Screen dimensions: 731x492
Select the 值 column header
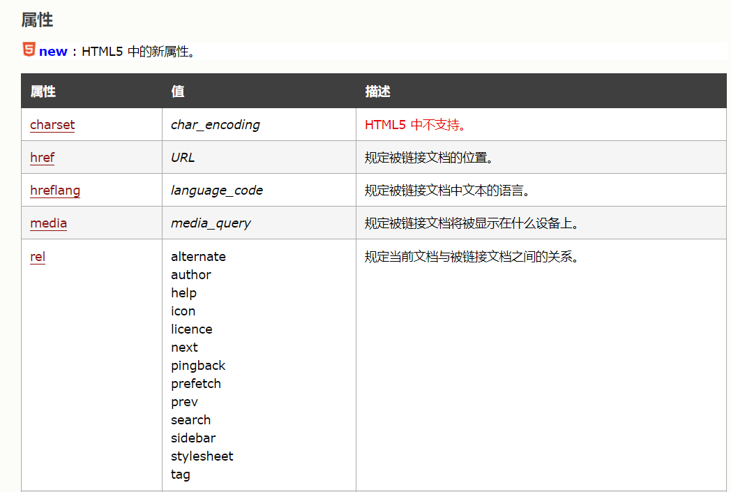click(175, 91)
